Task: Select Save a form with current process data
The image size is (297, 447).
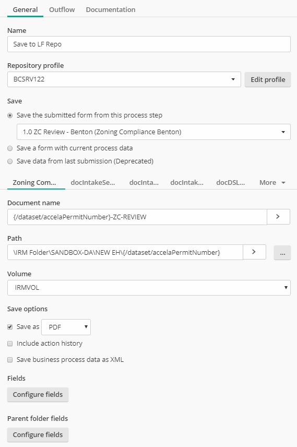Action: [x=10, y=148]
